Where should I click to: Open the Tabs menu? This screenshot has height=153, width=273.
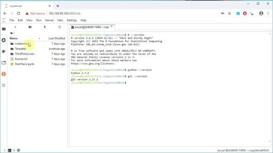pyautogui.click(x=60, y=20)
